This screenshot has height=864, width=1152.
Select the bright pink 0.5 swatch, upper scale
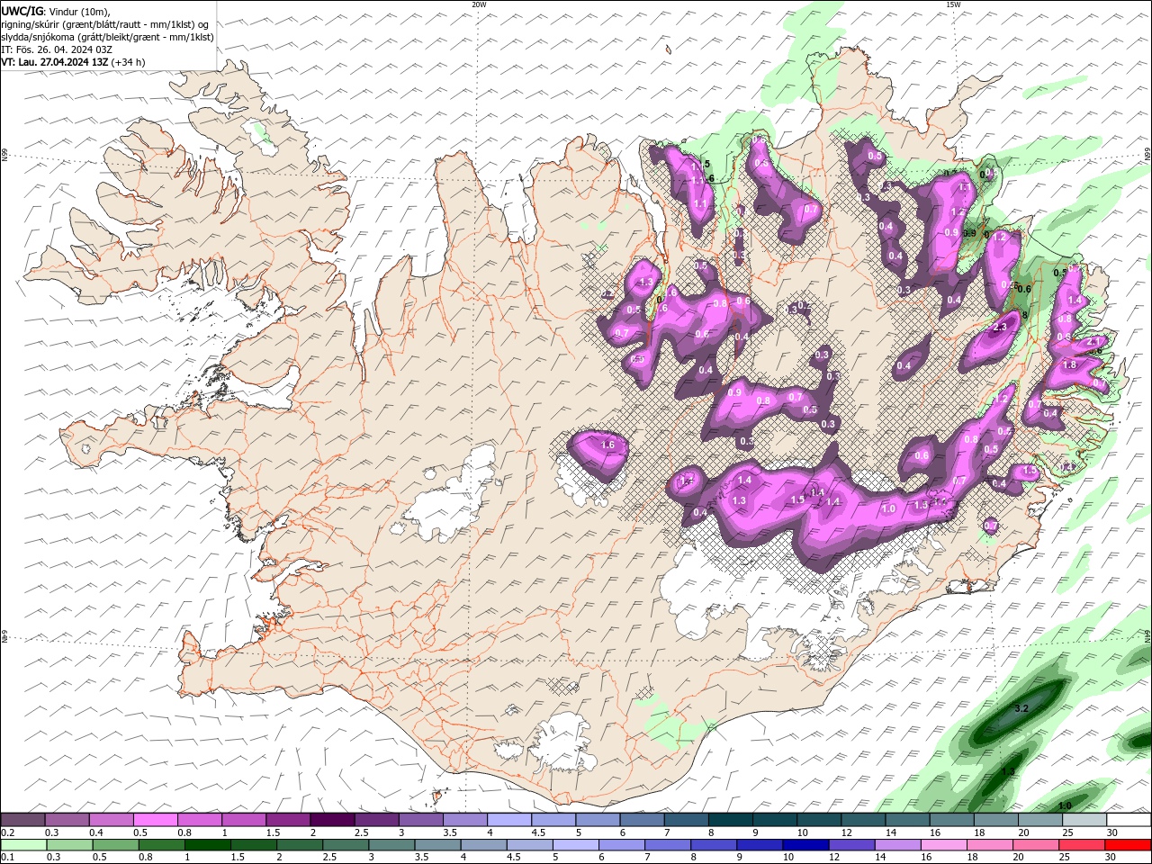tap(156, 819)
